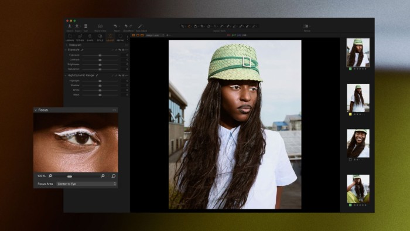Toggle green color tag on first thumbnail
The image size is (410, 231).
350,69
